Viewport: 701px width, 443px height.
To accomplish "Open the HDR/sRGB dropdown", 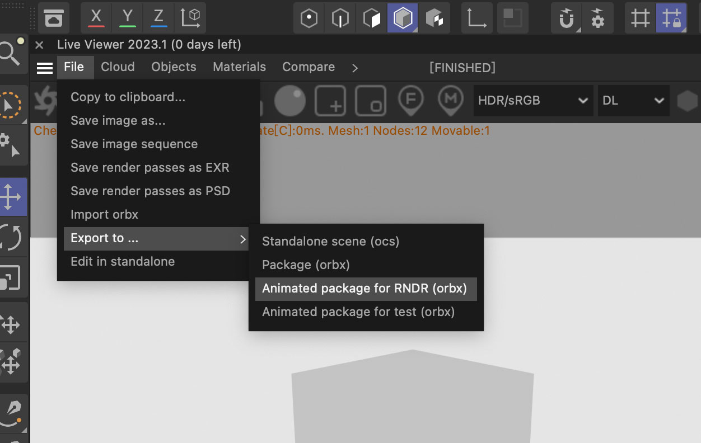I will pyautogui.click(x=532, y=101).
